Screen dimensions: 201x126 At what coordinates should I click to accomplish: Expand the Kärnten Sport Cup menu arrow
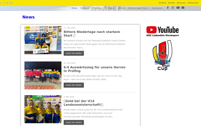coord(148,8)
